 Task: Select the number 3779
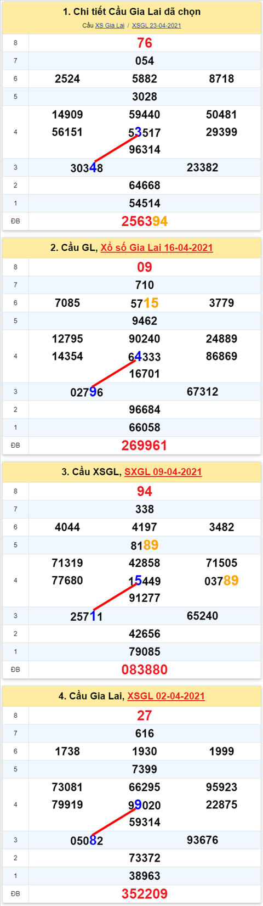221,303
